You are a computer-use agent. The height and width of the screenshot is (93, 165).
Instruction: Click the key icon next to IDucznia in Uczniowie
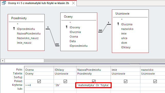(118, 24)
